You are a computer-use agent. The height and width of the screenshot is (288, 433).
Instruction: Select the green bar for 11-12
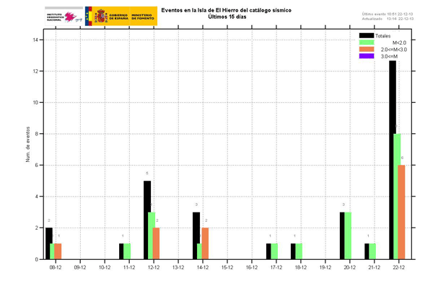tap(127, 251)
